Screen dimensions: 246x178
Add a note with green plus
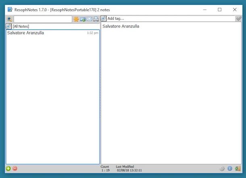(x=8, y=168)
